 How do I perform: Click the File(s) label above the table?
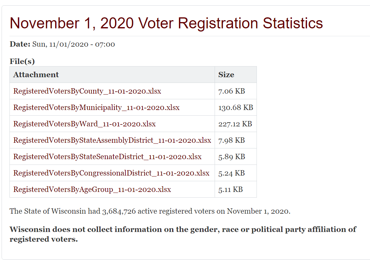click(x=22, y=61)
